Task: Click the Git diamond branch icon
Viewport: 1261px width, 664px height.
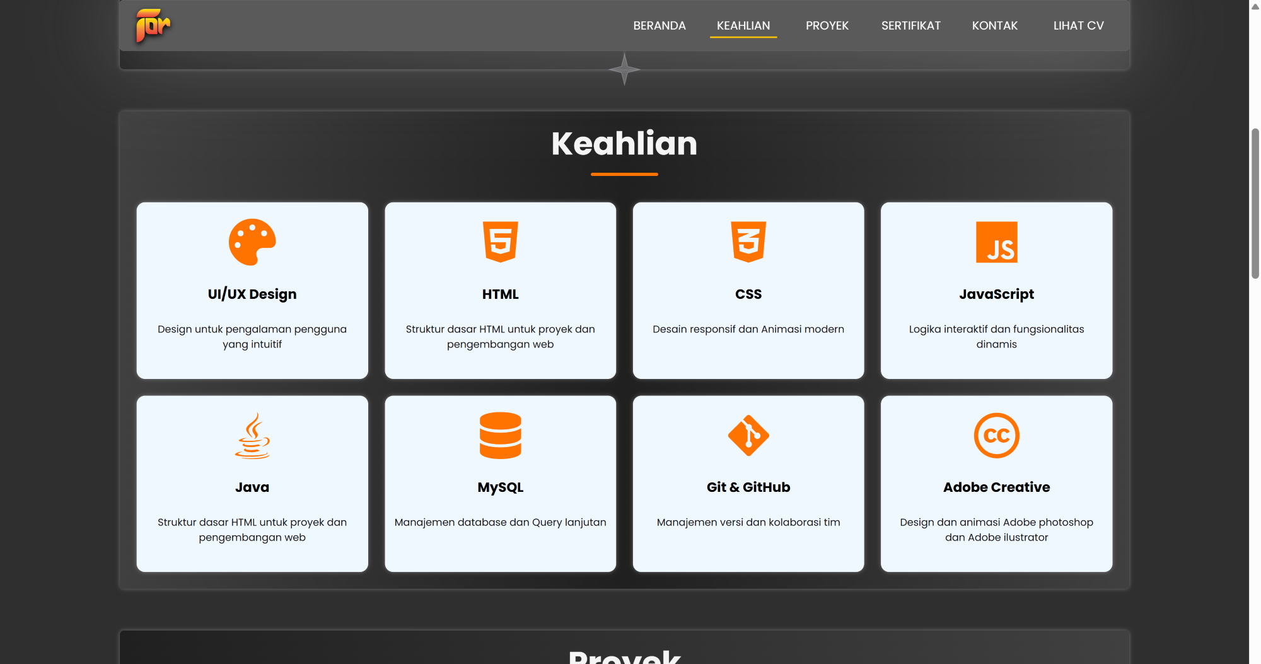Action: point(748,435)
